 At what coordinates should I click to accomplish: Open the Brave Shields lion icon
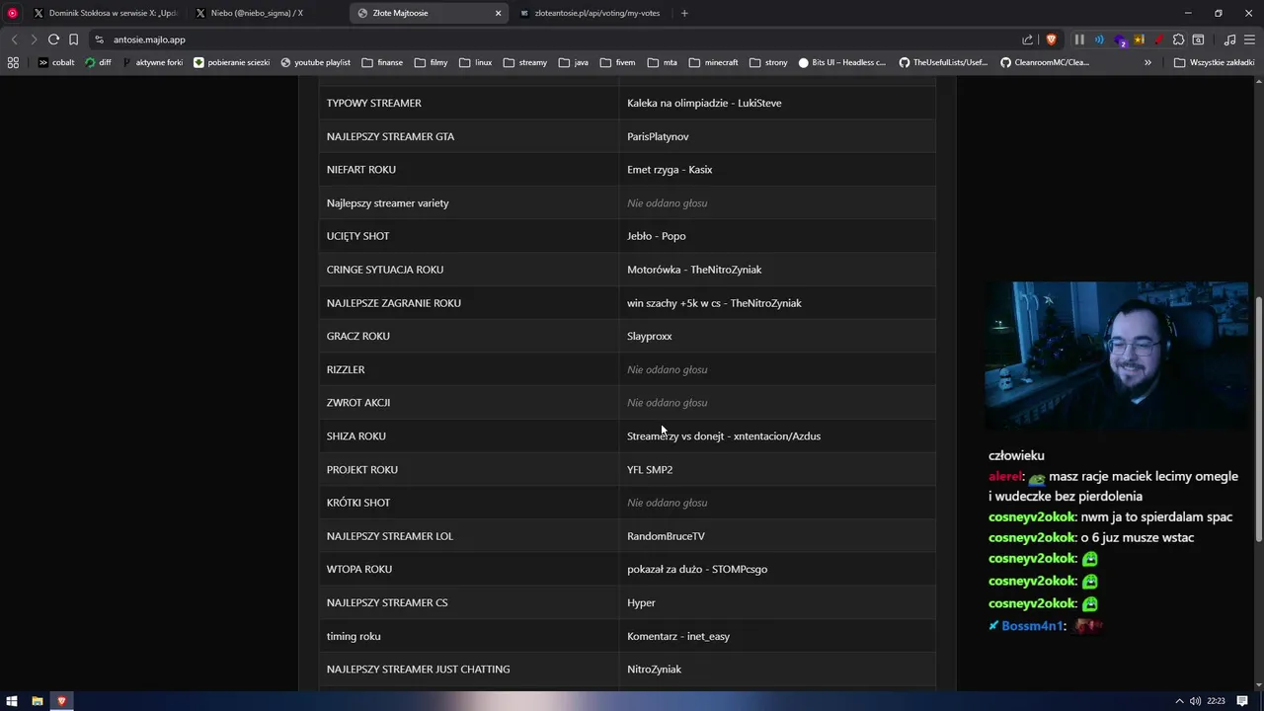(1051, 39)
